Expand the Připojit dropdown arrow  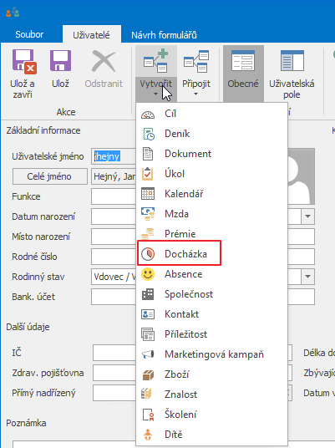196,94
